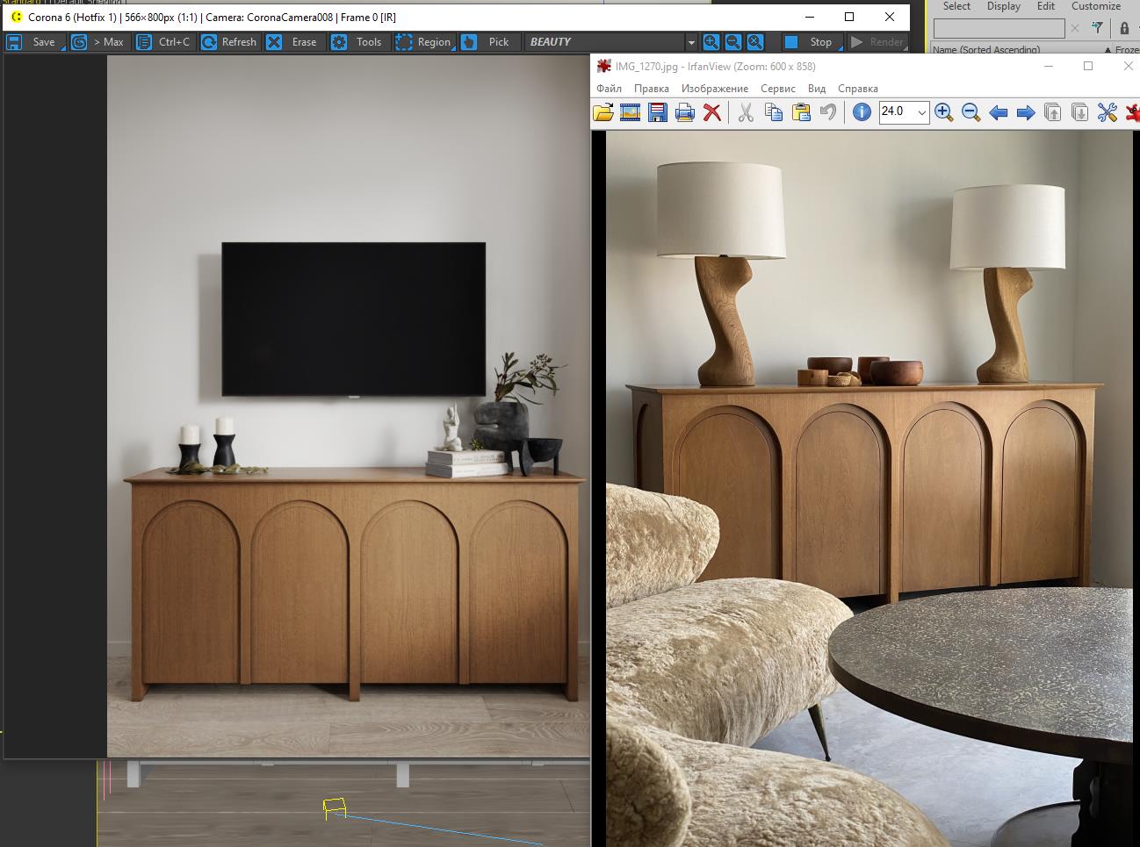The width and height of the screenshot is (1140, 847).
Task: Click the Undo arrow icon in IrfanView
Action: pos(827,112)
